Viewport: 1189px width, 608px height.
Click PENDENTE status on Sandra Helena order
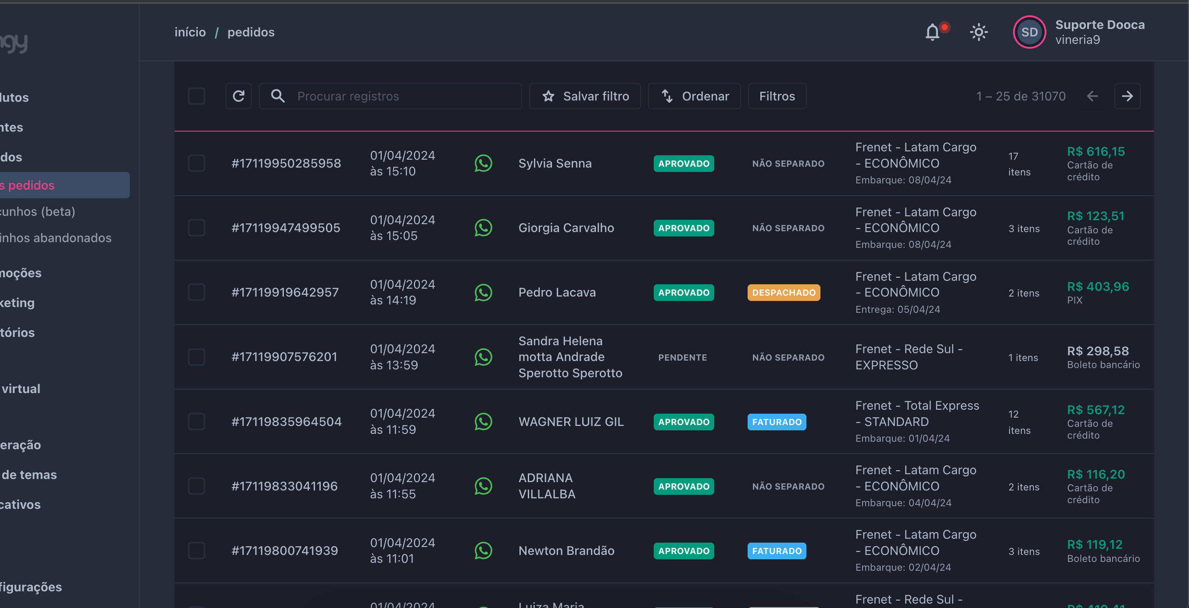tap(682, 358)
